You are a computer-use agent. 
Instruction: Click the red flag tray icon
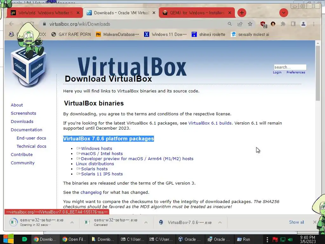click(x=275, y=240)
